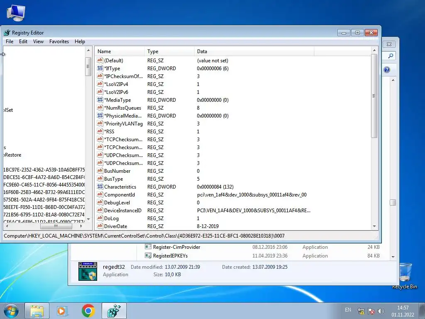Click the tree pane scroll-down arrow
Image resolution: width=425 pixels, height=319 pixels.
coord(88,219)
